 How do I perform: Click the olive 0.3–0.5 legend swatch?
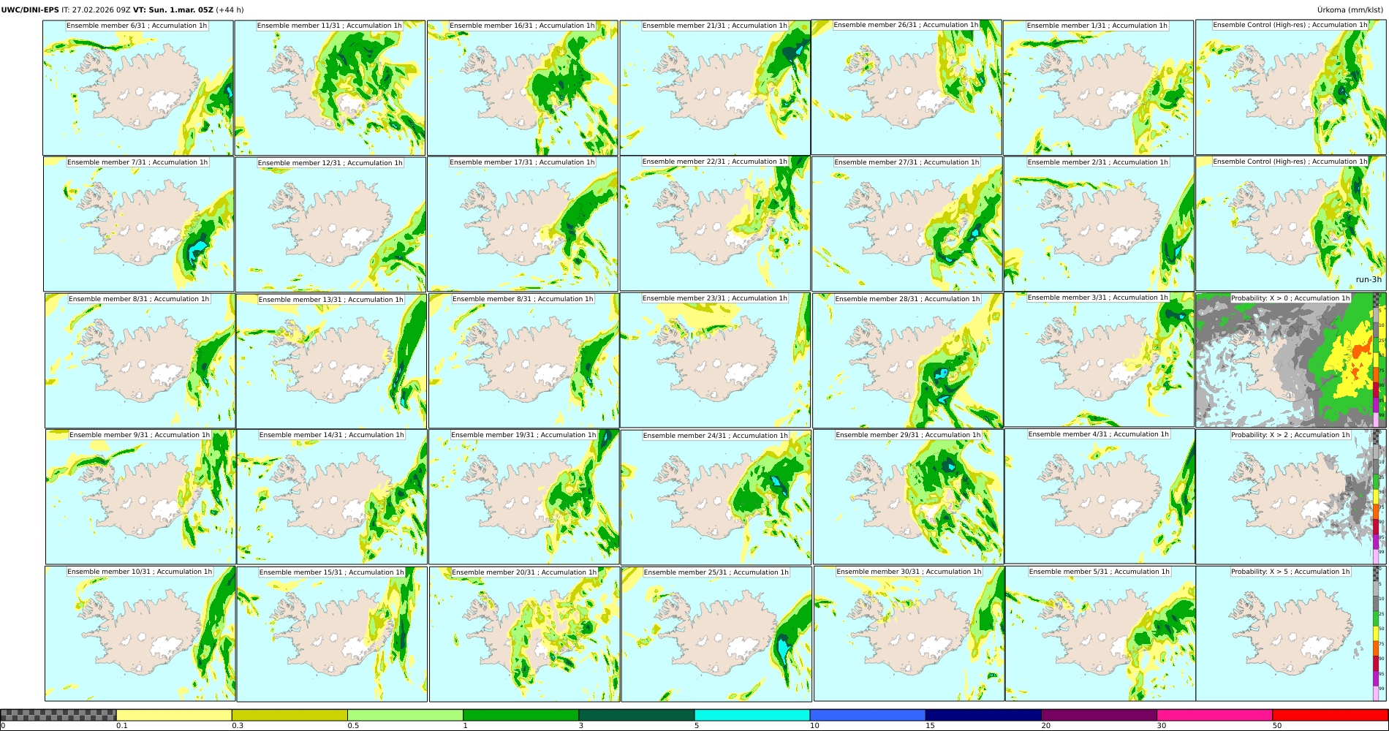[x=289, y=715]
